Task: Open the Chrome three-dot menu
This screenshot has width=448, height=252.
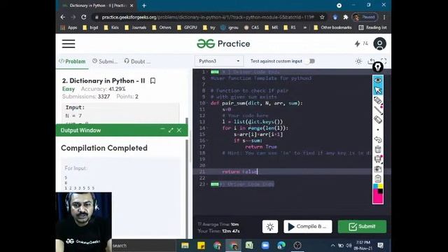Action: [x=384, y=17]
